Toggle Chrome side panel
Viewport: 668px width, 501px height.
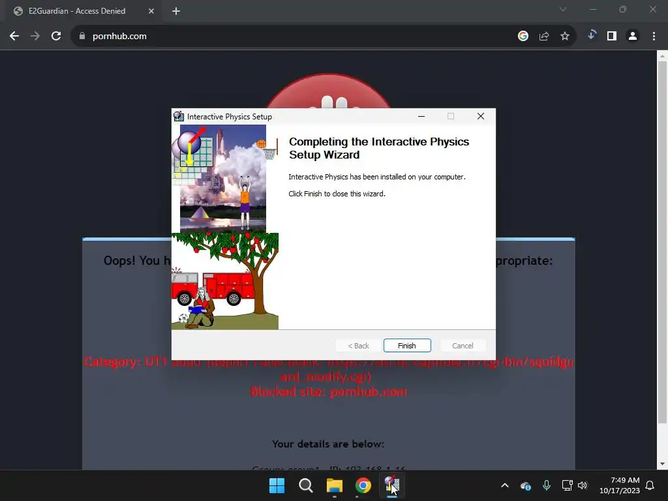point(612,37)
